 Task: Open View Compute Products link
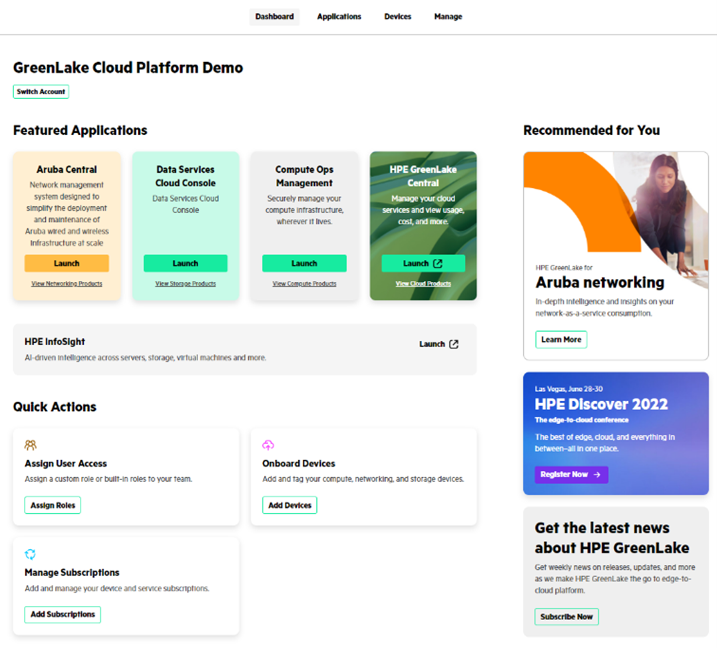point(304,284)
